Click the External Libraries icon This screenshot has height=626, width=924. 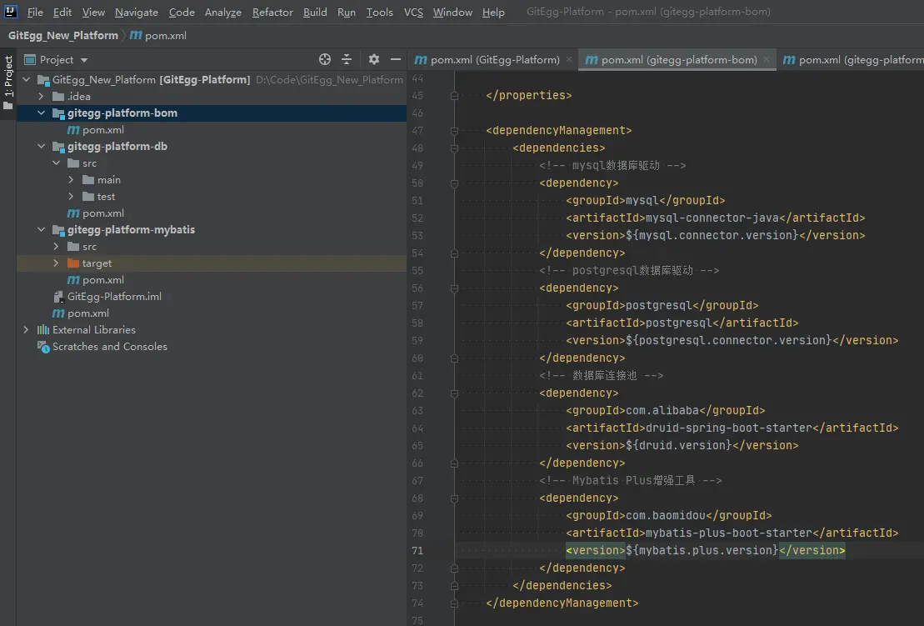coord(44,330)
